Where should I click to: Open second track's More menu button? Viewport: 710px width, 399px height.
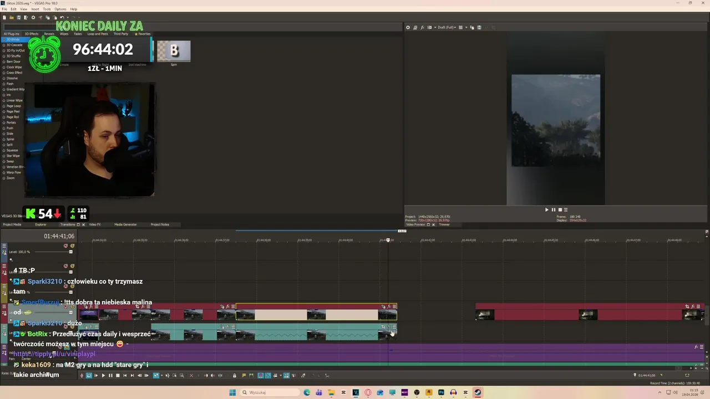(x=4, y=266)
